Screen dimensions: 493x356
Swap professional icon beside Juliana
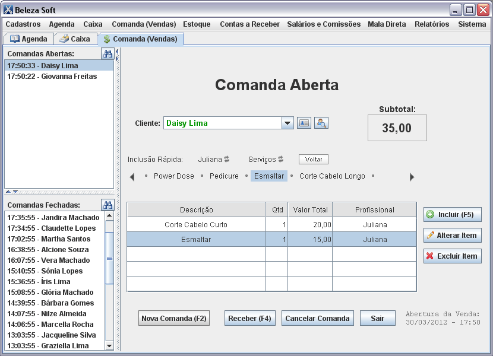(x=226, y=159)
